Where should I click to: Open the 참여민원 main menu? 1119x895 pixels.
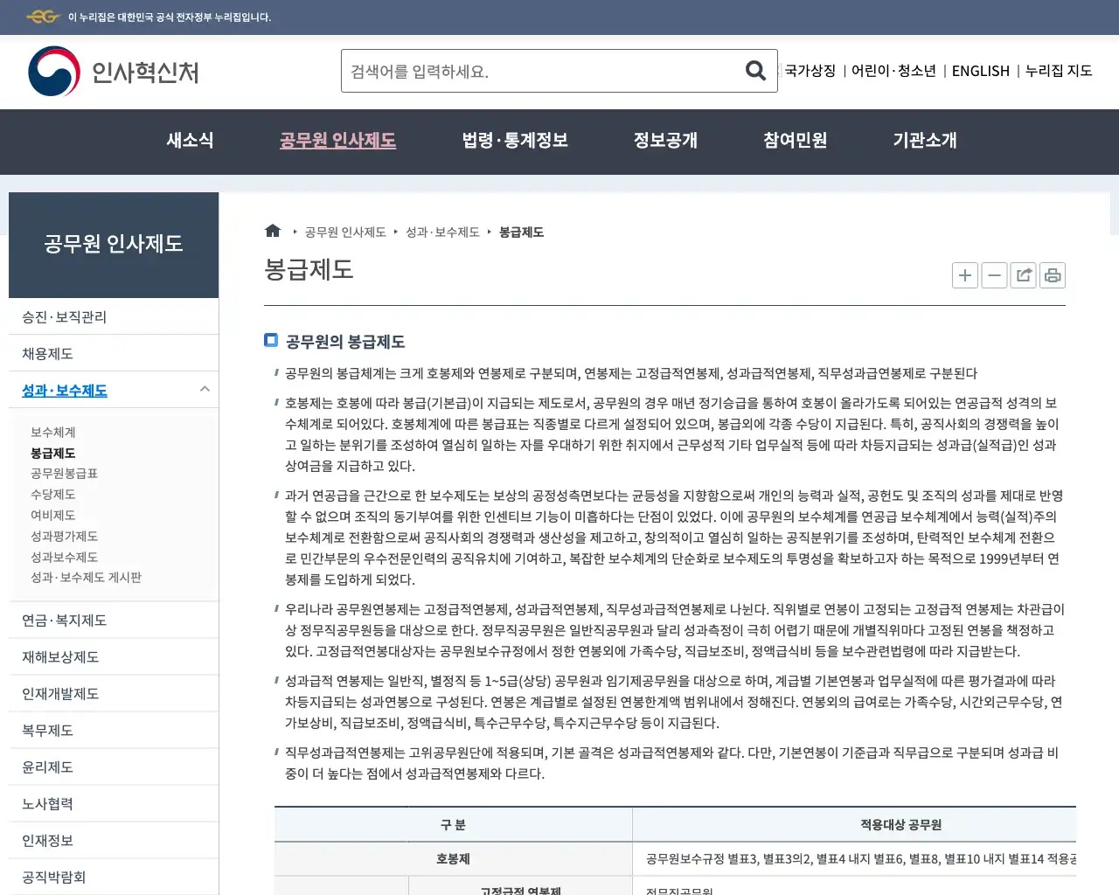pyautogui.click(x=795, y=141)
